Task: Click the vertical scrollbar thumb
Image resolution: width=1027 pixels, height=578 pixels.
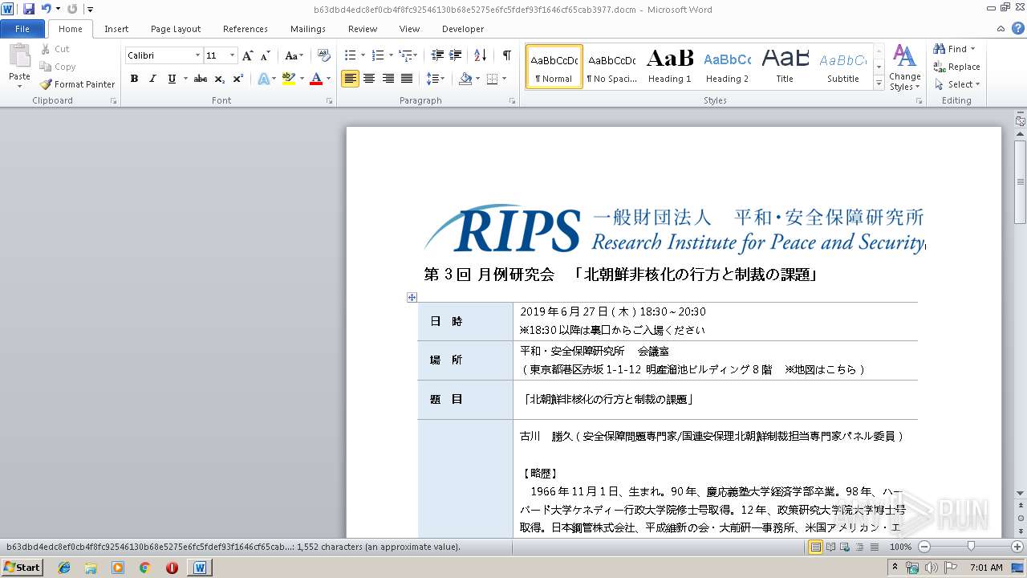Action: [x=1021, y=182]
